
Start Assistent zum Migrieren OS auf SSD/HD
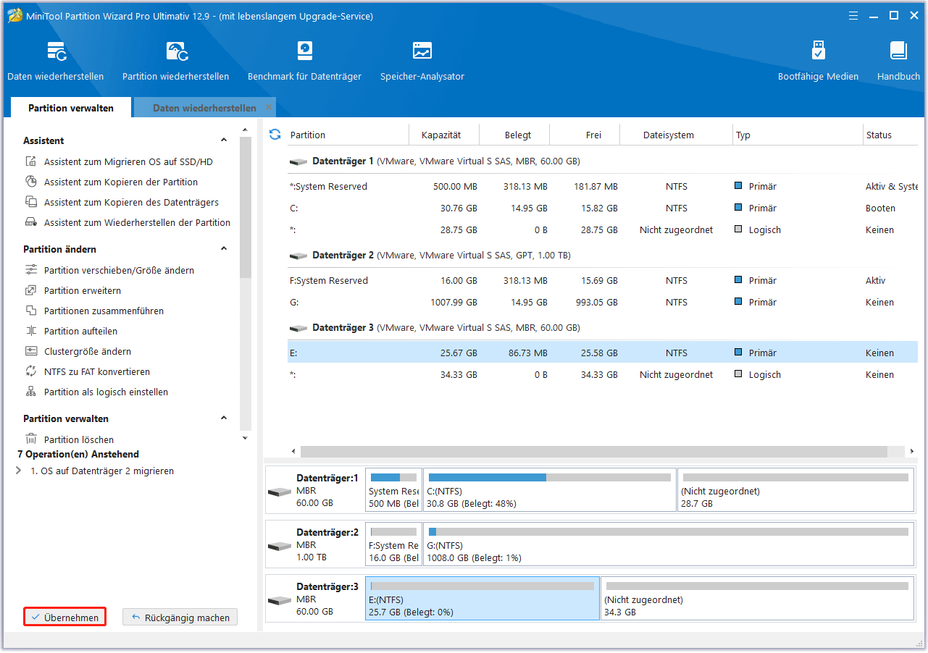(128, 162)
